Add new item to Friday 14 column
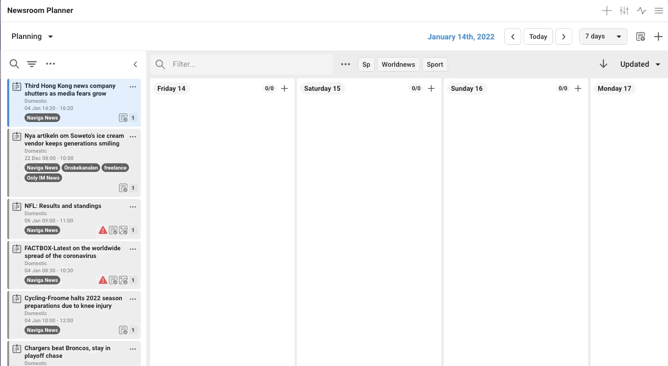 click(x=284, y=88)
